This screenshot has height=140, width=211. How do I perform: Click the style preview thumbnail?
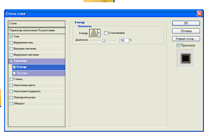click(x=186, y=58)
